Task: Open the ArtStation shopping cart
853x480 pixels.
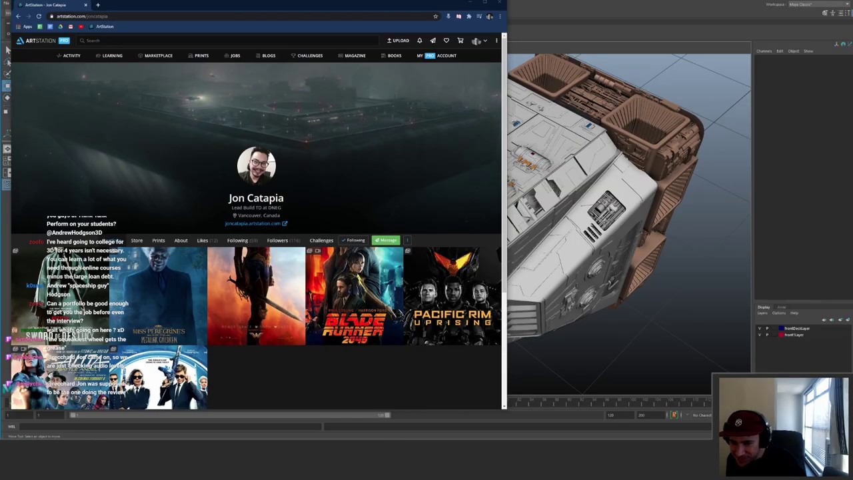Action: point(460,41)
